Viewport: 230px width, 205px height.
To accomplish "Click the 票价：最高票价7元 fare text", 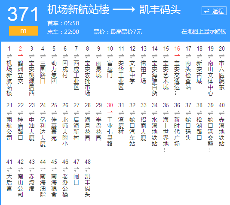I will pyautogui.click(x=118, y=32).
